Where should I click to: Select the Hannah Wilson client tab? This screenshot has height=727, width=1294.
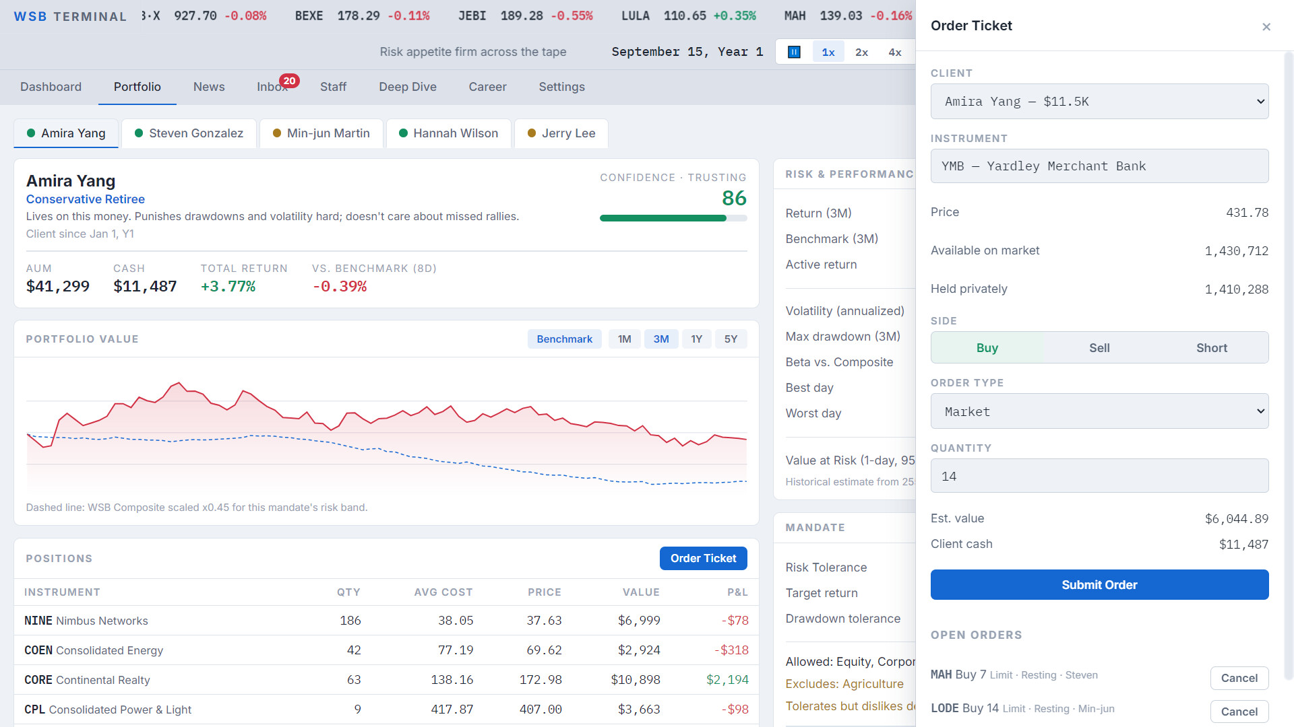(x=448, y=133)
